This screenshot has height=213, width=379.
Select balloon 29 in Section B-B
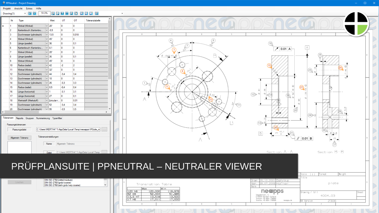pos(340,68)
